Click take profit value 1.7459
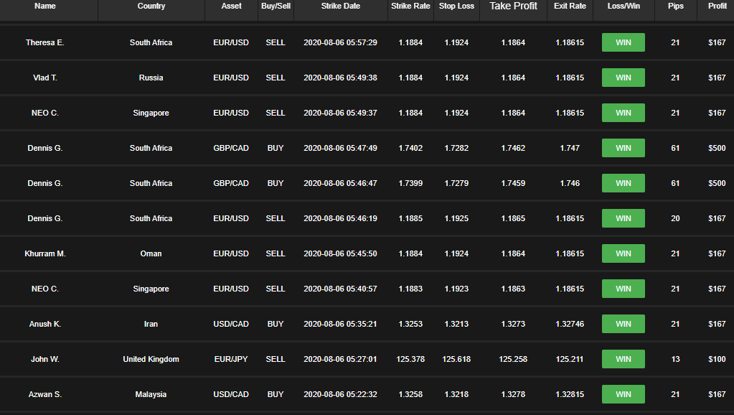The width and height of the screenshot is (734, 415). coord(513,183)
